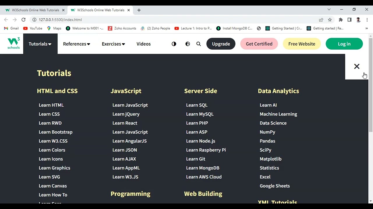373x209 pixels.
Task: Open Getting started | Re... bookmark
Action: pyautogui.click(x=325, y=28)
